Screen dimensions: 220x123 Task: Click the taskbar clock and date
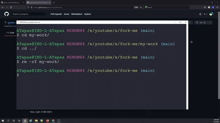pos(216,121)
